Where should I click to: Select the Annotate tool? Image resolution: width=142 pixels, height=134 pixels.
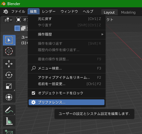[x=9, y=110]
